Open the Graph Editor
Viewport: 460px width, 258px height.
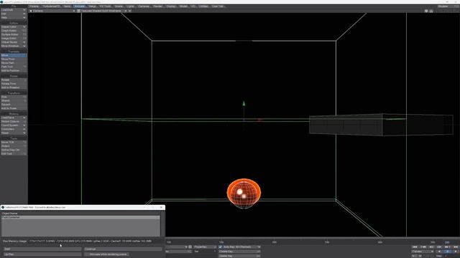(x=14, y=31)
